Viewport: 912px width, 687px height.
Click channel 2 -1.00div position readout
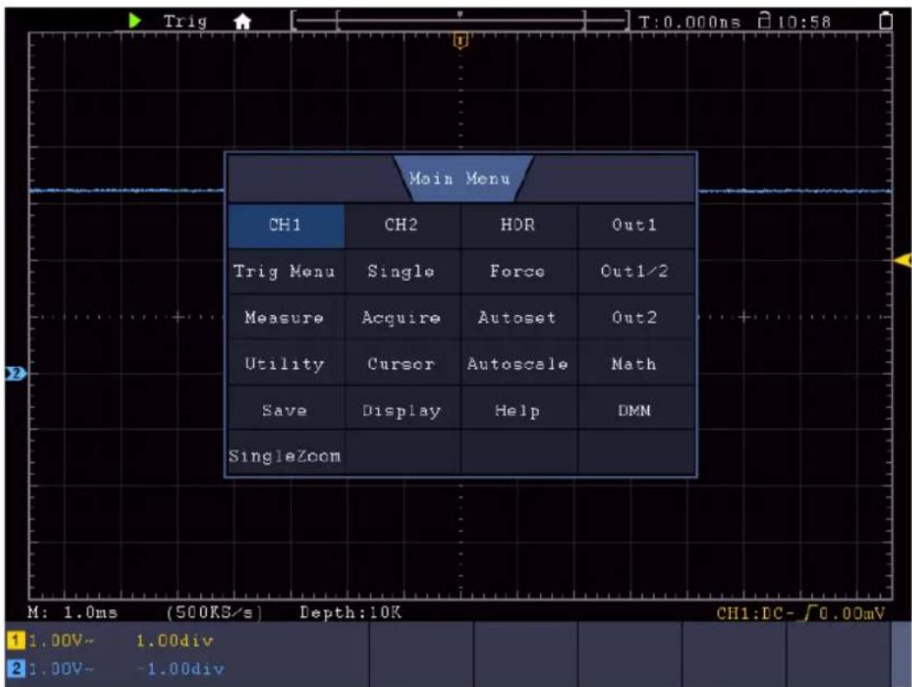tap(180, 668)
